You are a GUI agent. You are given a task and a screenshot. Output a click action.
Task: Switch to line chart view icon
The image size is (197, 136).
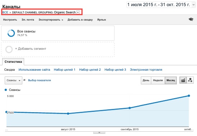coord(183,80)
